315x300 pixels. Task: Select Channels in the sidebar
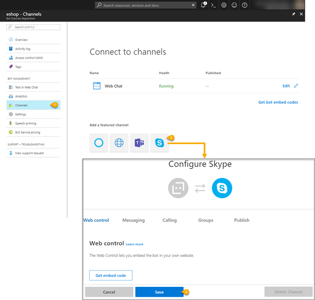(34, 105)
